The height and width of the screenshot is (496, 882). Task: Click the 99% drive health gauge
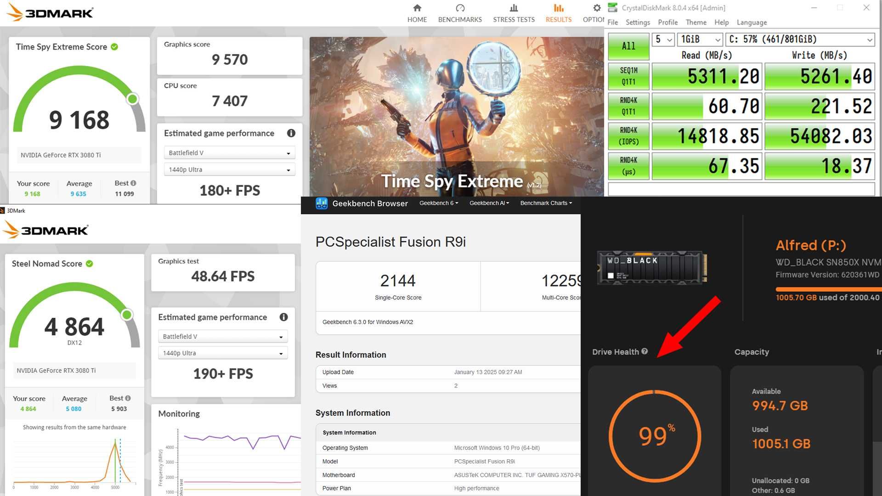coord(655,435)
